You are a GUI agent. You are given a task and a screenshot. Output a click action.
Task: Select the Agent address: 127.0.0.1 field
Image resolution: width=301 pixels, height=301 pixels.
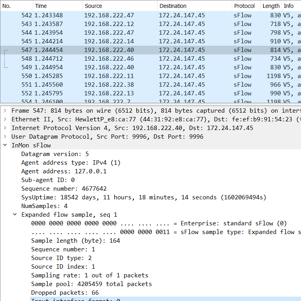click(64, 171)
